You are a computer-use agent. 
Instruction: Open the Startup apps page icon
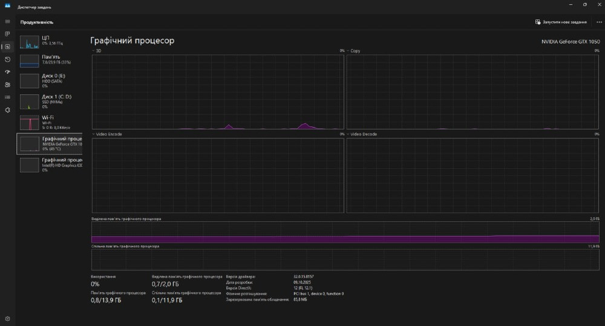tap(7, 72)
